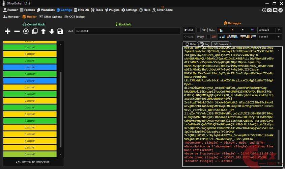
Task: Click the Block Info header
Action: point(123,24)
